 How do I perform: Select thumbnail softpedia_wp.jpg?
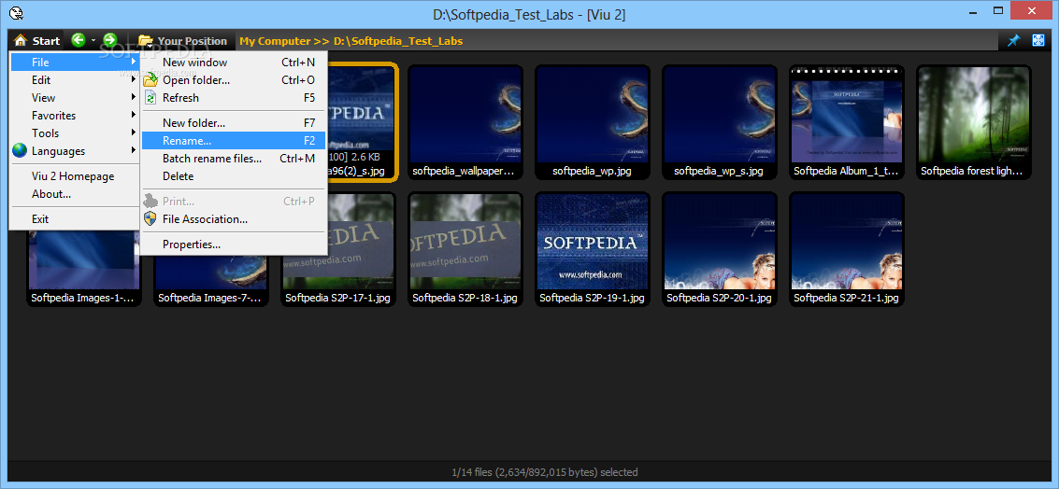(592, 123)
